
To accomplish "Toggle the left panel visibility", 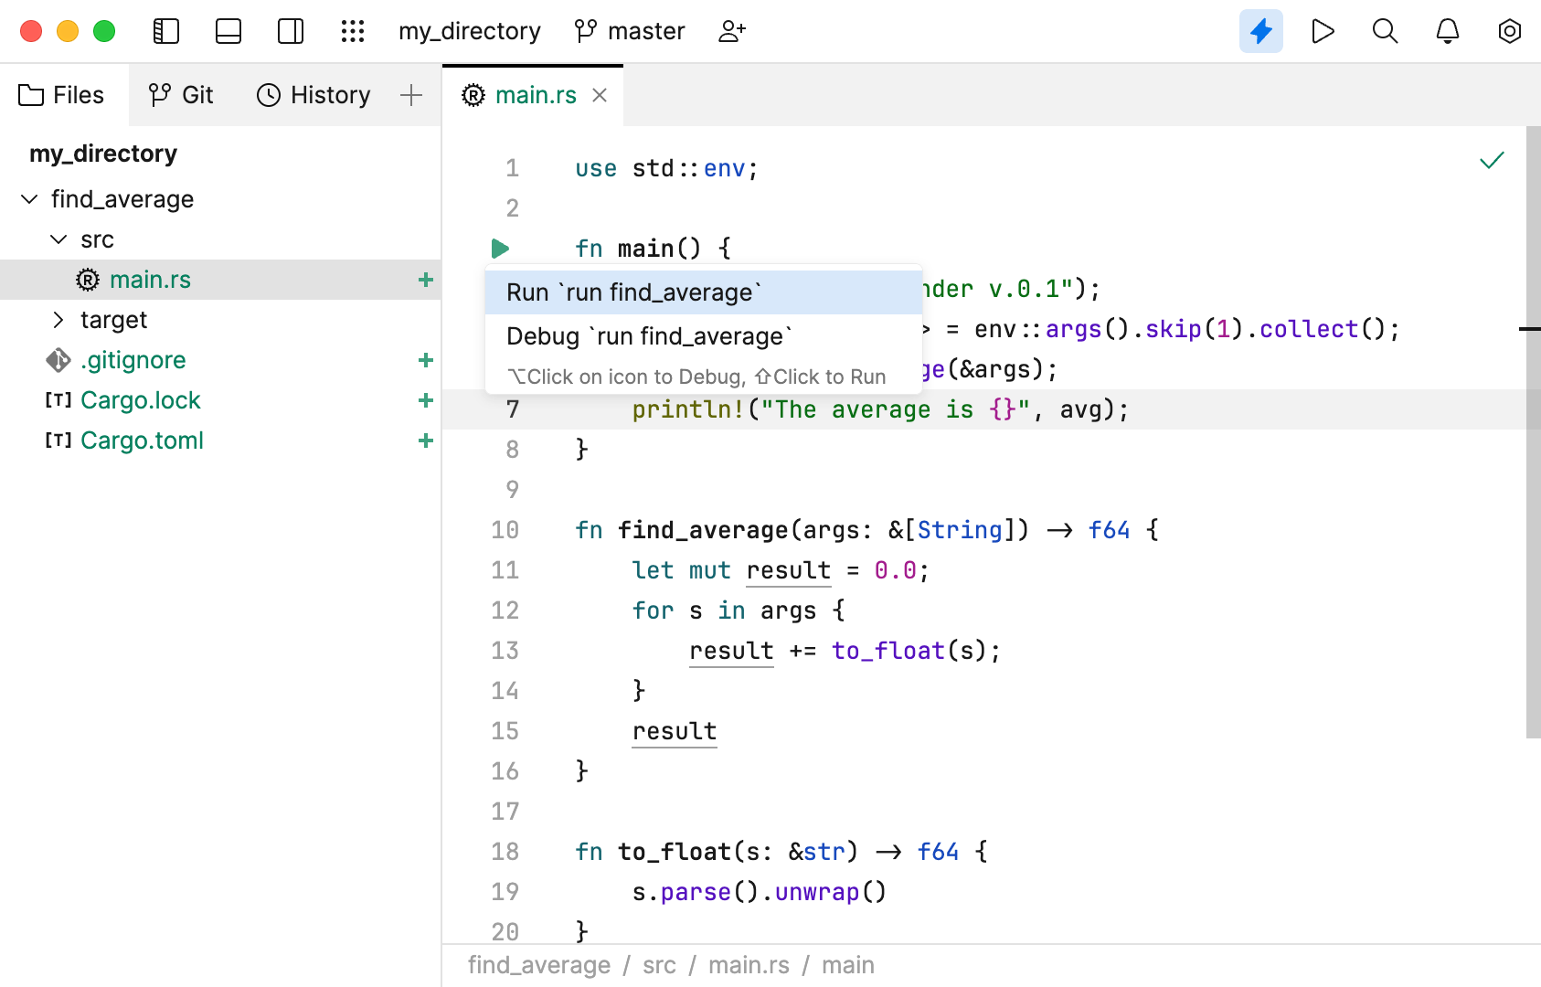I will (x=165, y=30).
